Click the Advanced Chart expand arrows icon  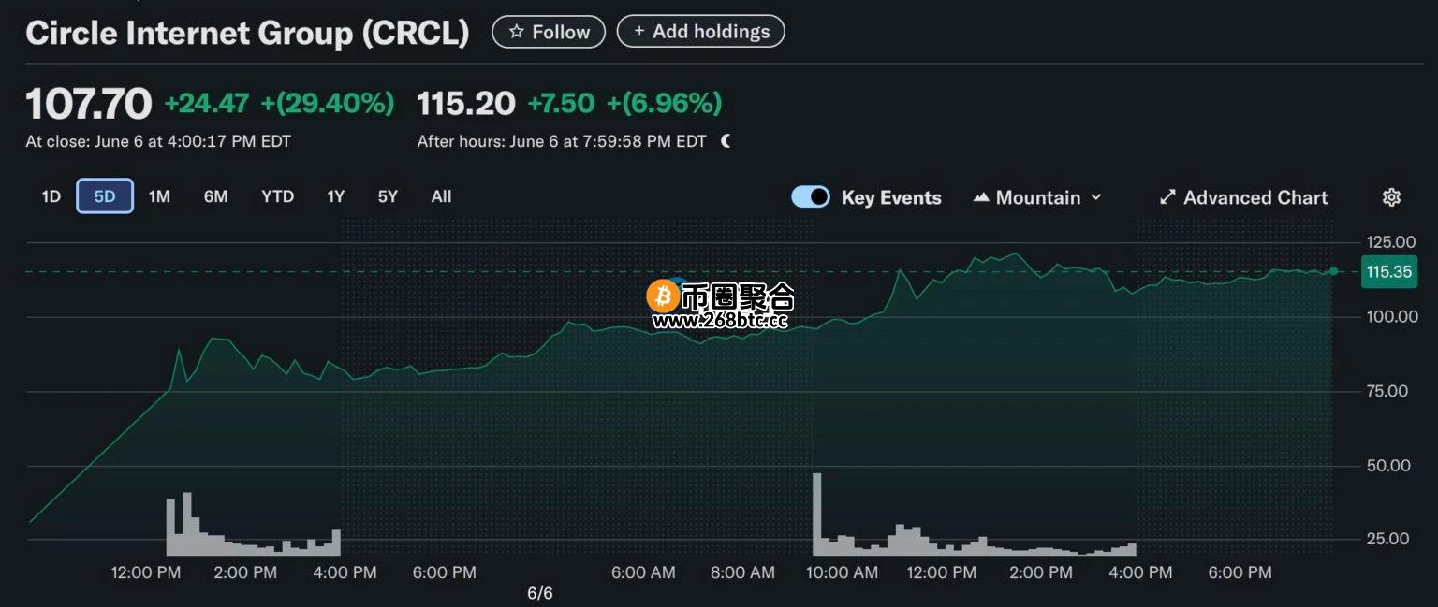(x=1167, y=197)
